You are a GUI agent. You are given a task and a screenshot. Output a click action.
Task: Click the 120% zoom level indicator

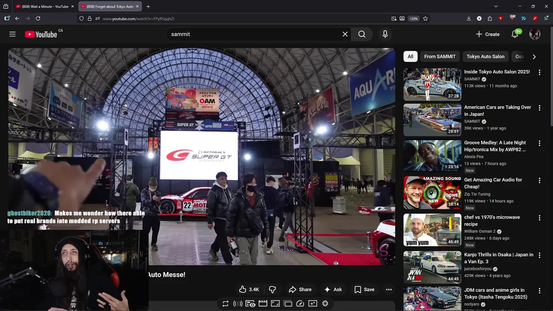point(414,19)
